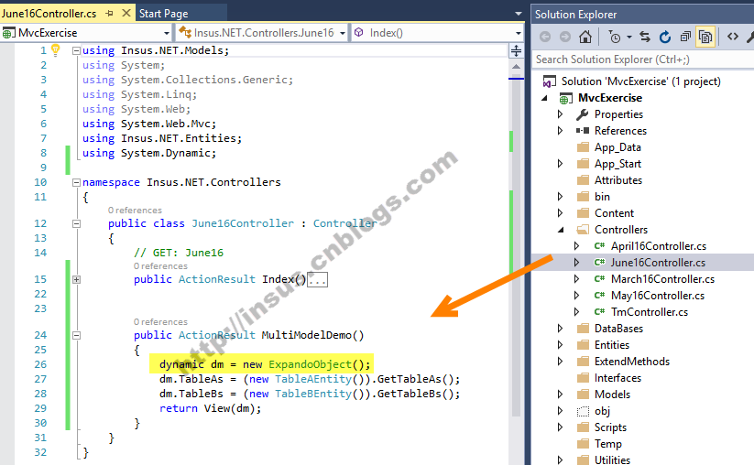Viewport: 754px width, 465px height.
Task: Click the lightbulb quick actions icon
Action: tap(55, 49)
